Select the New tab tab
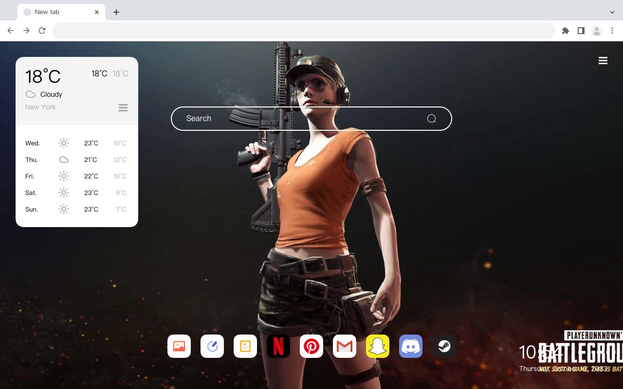623x389 pixels. (x=61, y=12)
